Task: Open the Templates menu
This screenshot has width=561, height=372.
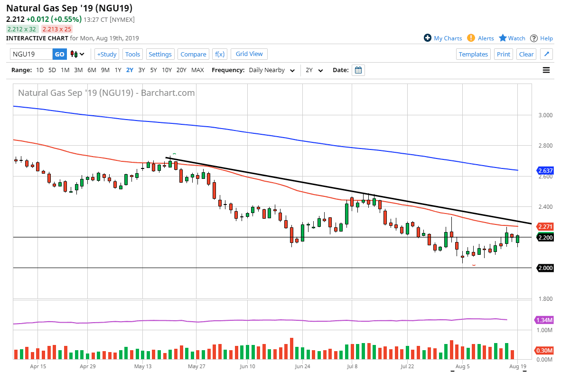Action: [473, 54]
